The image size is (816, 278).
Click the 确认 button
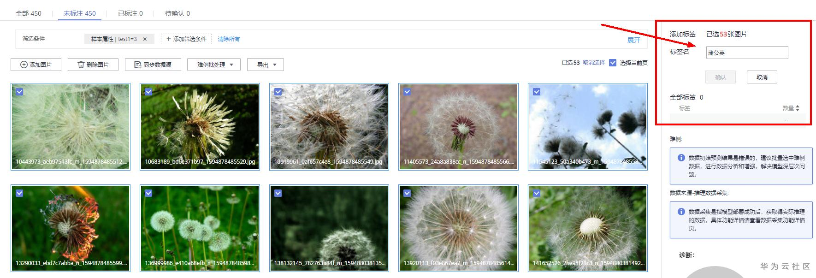click(x=721, y=77)
